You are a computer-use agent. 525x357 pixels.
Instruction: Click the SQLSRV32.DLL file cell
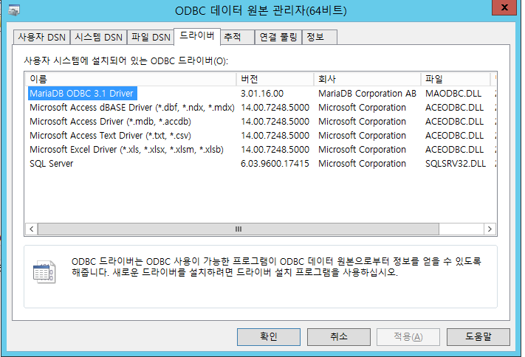(456, 164)
